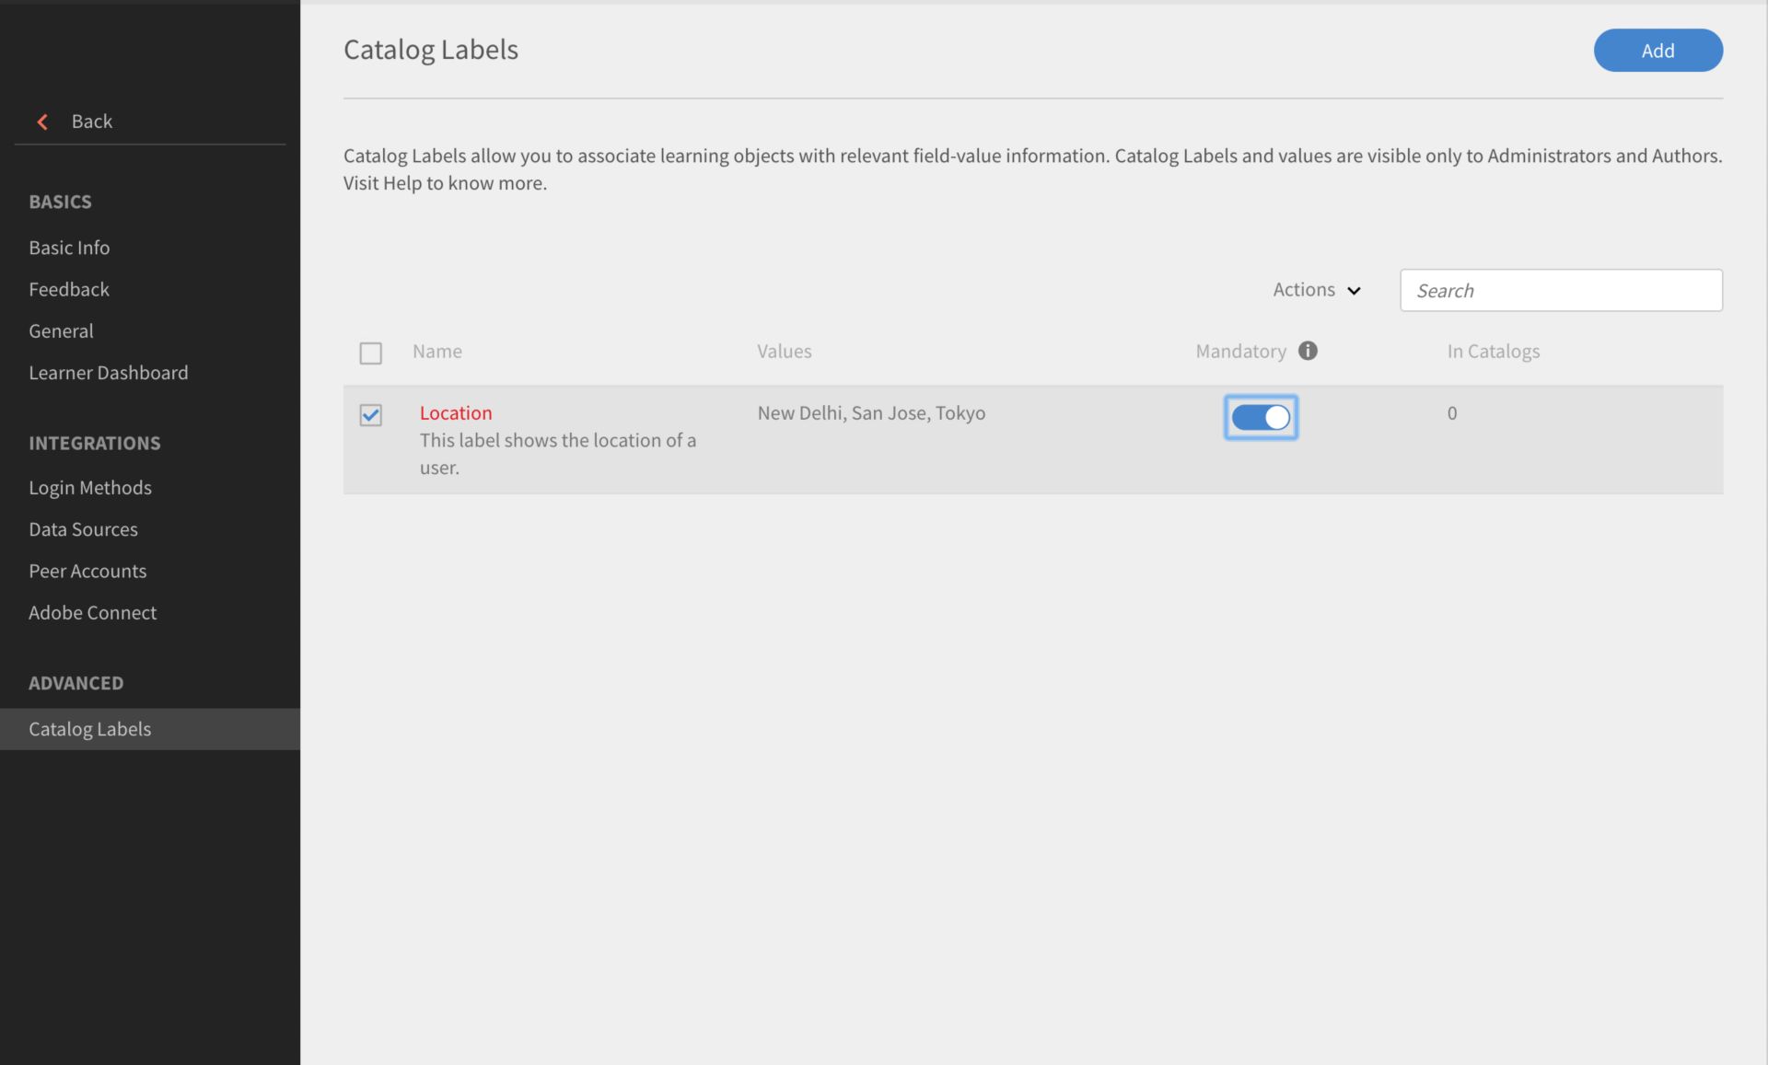Click the Name column header
This screenshot has height=1065, width=1768.
point(437,351)
